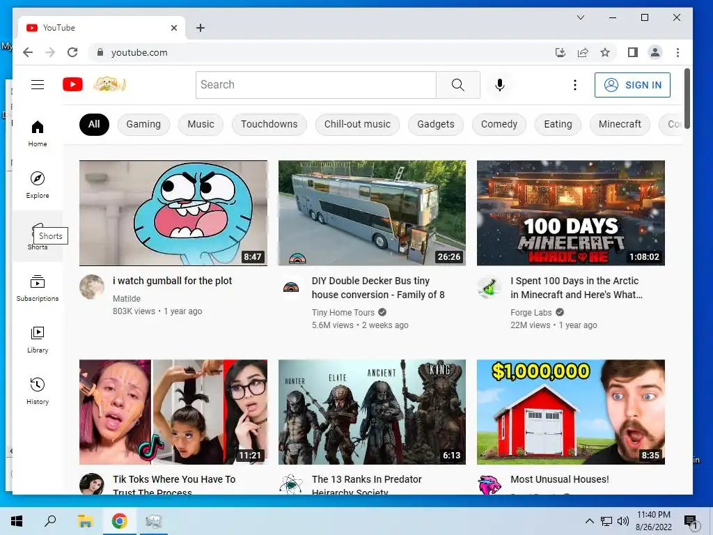713x535 pixels.
Task: Select the All filter chip
Action: pyautogui.click(x=94, y=124)
